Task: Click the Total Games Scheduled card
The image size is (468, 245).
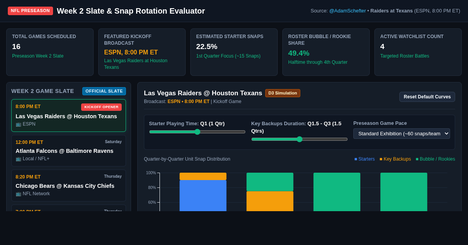Action: pyautogui.click(x=50, y=52)
